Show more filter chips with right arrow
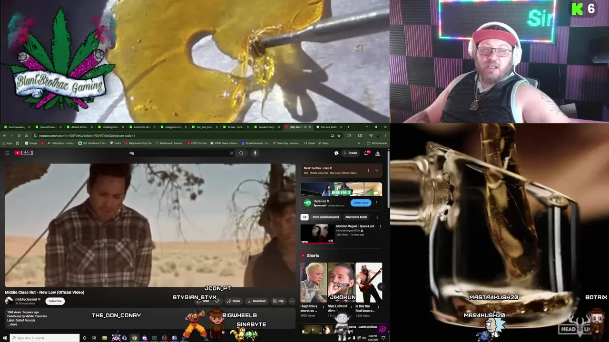This screenshot has width=609, height=342. (x=377, y=217)
